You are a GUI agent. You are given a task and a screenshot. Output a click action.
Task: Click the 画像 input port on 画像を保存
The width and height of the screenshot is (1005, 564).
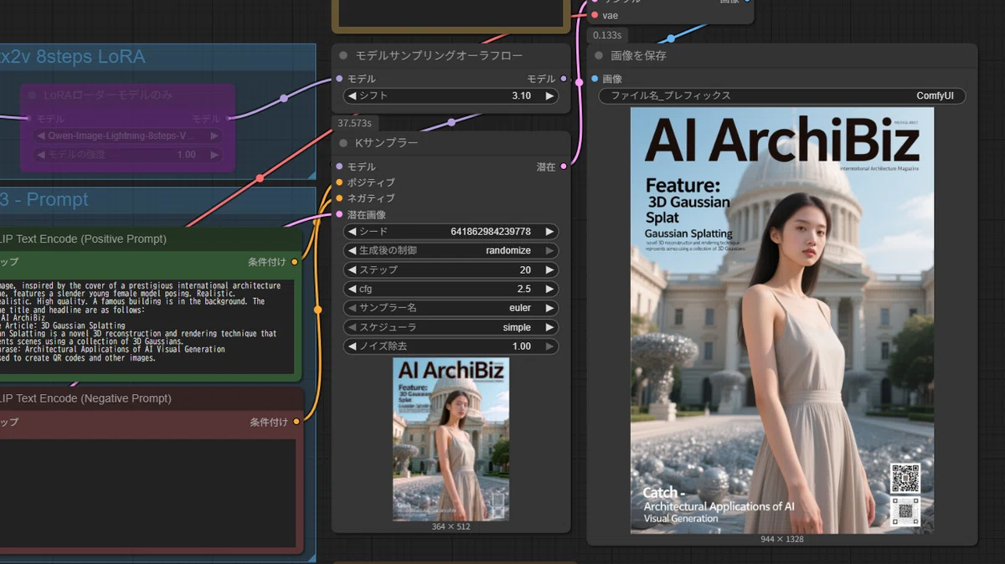pos(595,79)
